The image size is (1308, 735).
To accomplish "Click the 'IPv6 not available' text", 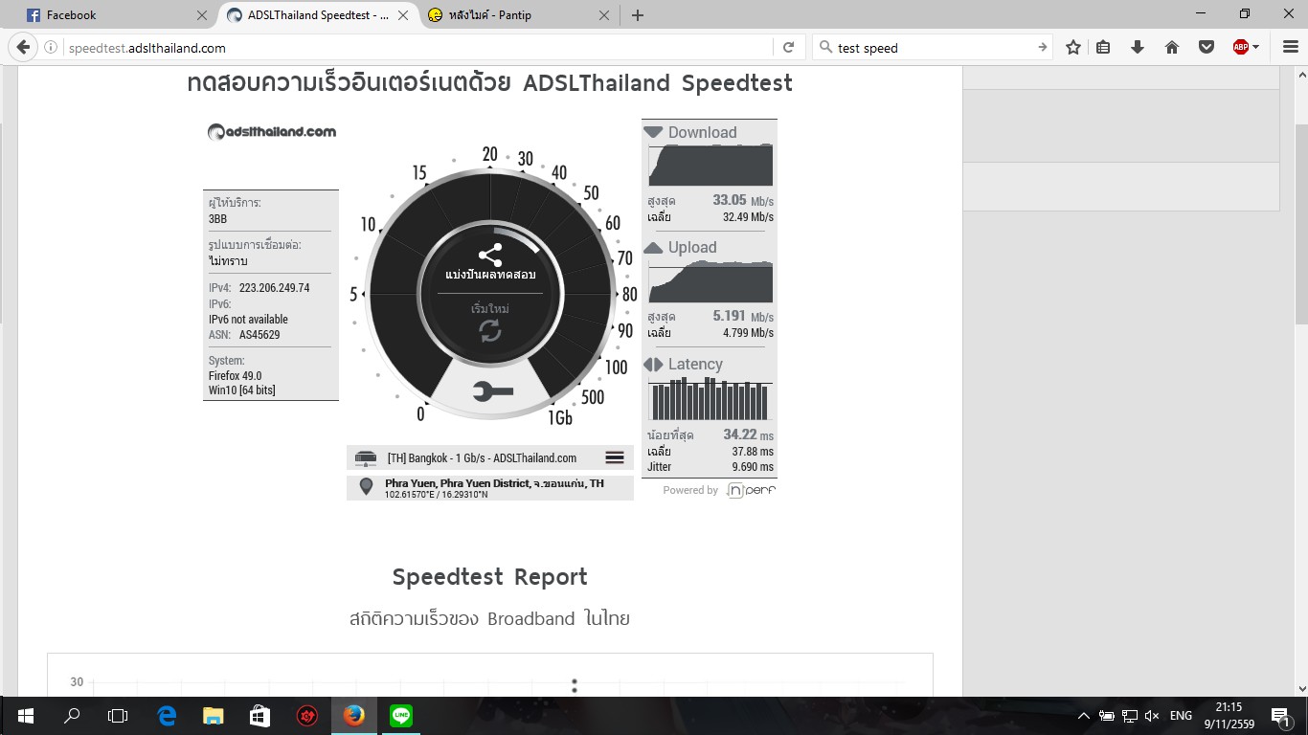I will 248,320.
